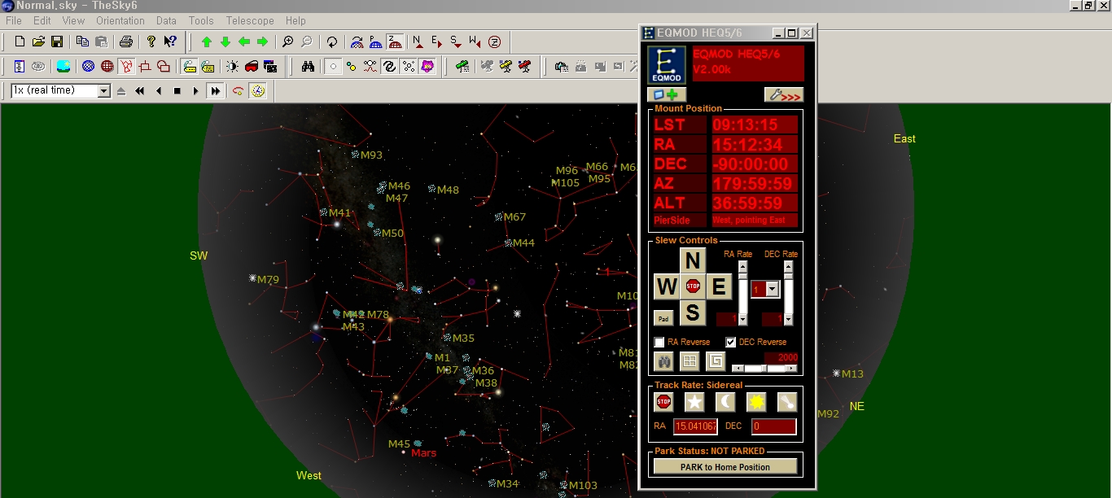Screen dimensions: 1112x498
Task: Select lunar tracking moon icon
Action: pyautogui.click(x=725, y=402)
